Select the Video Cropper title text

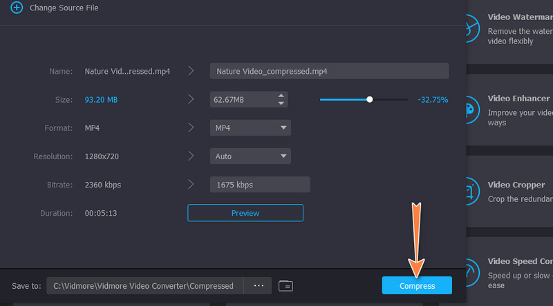[516, 185]
